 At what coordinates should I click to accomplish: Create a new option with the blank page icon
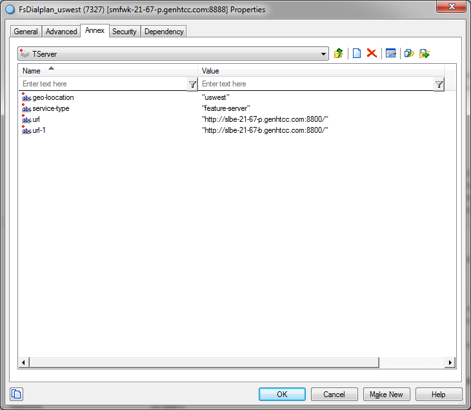click(x=356, y=54)
